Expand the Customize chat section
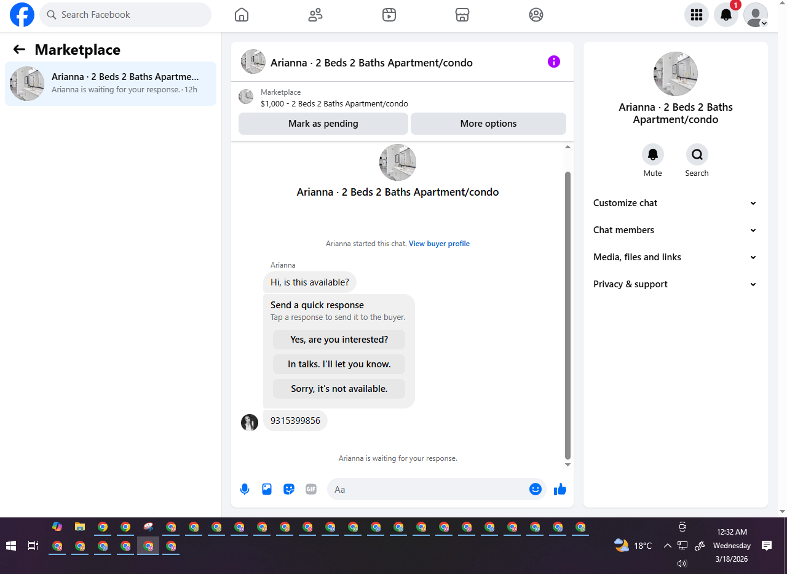The height and width of the screenshot is (574, 787). (x=675, y=203)
